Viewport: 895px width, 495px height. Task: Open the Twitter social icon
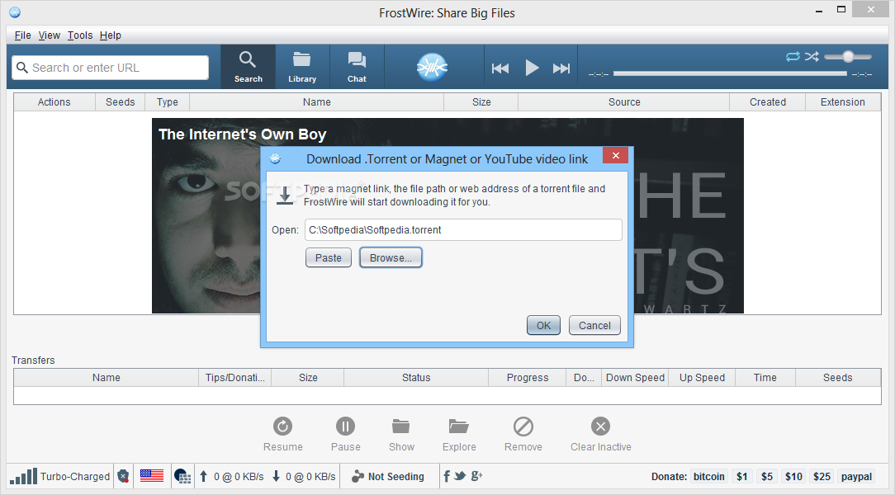pyautogui.click(x=460, y=476)
